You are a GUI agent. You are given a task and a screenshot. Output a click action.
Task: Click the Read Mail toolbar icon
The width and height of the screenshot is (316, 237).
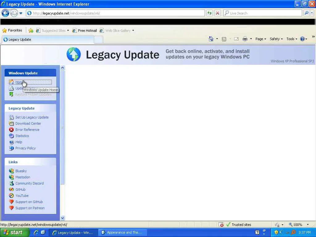point(236,39)
